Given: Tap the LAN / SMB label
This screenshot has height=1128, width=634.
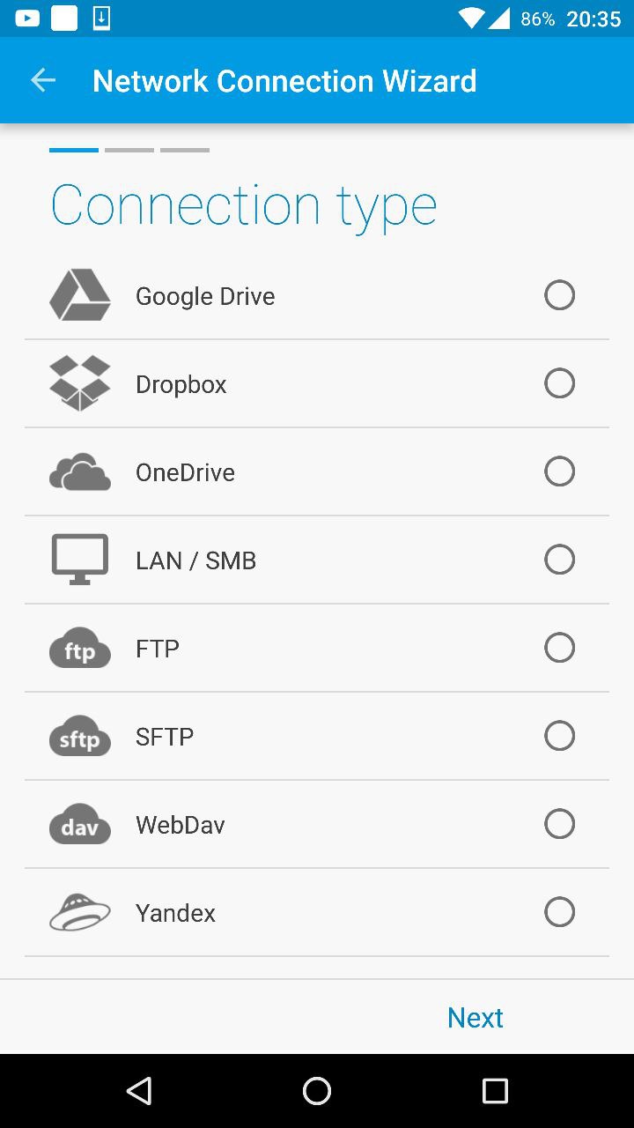Looking at the screenshot, I should [195, 560].
